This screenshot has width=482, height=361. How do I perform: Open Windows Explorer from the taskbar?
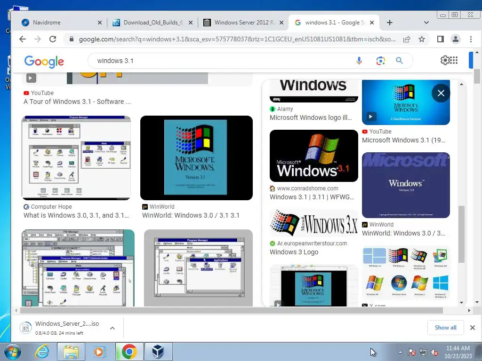coord(71,352)
